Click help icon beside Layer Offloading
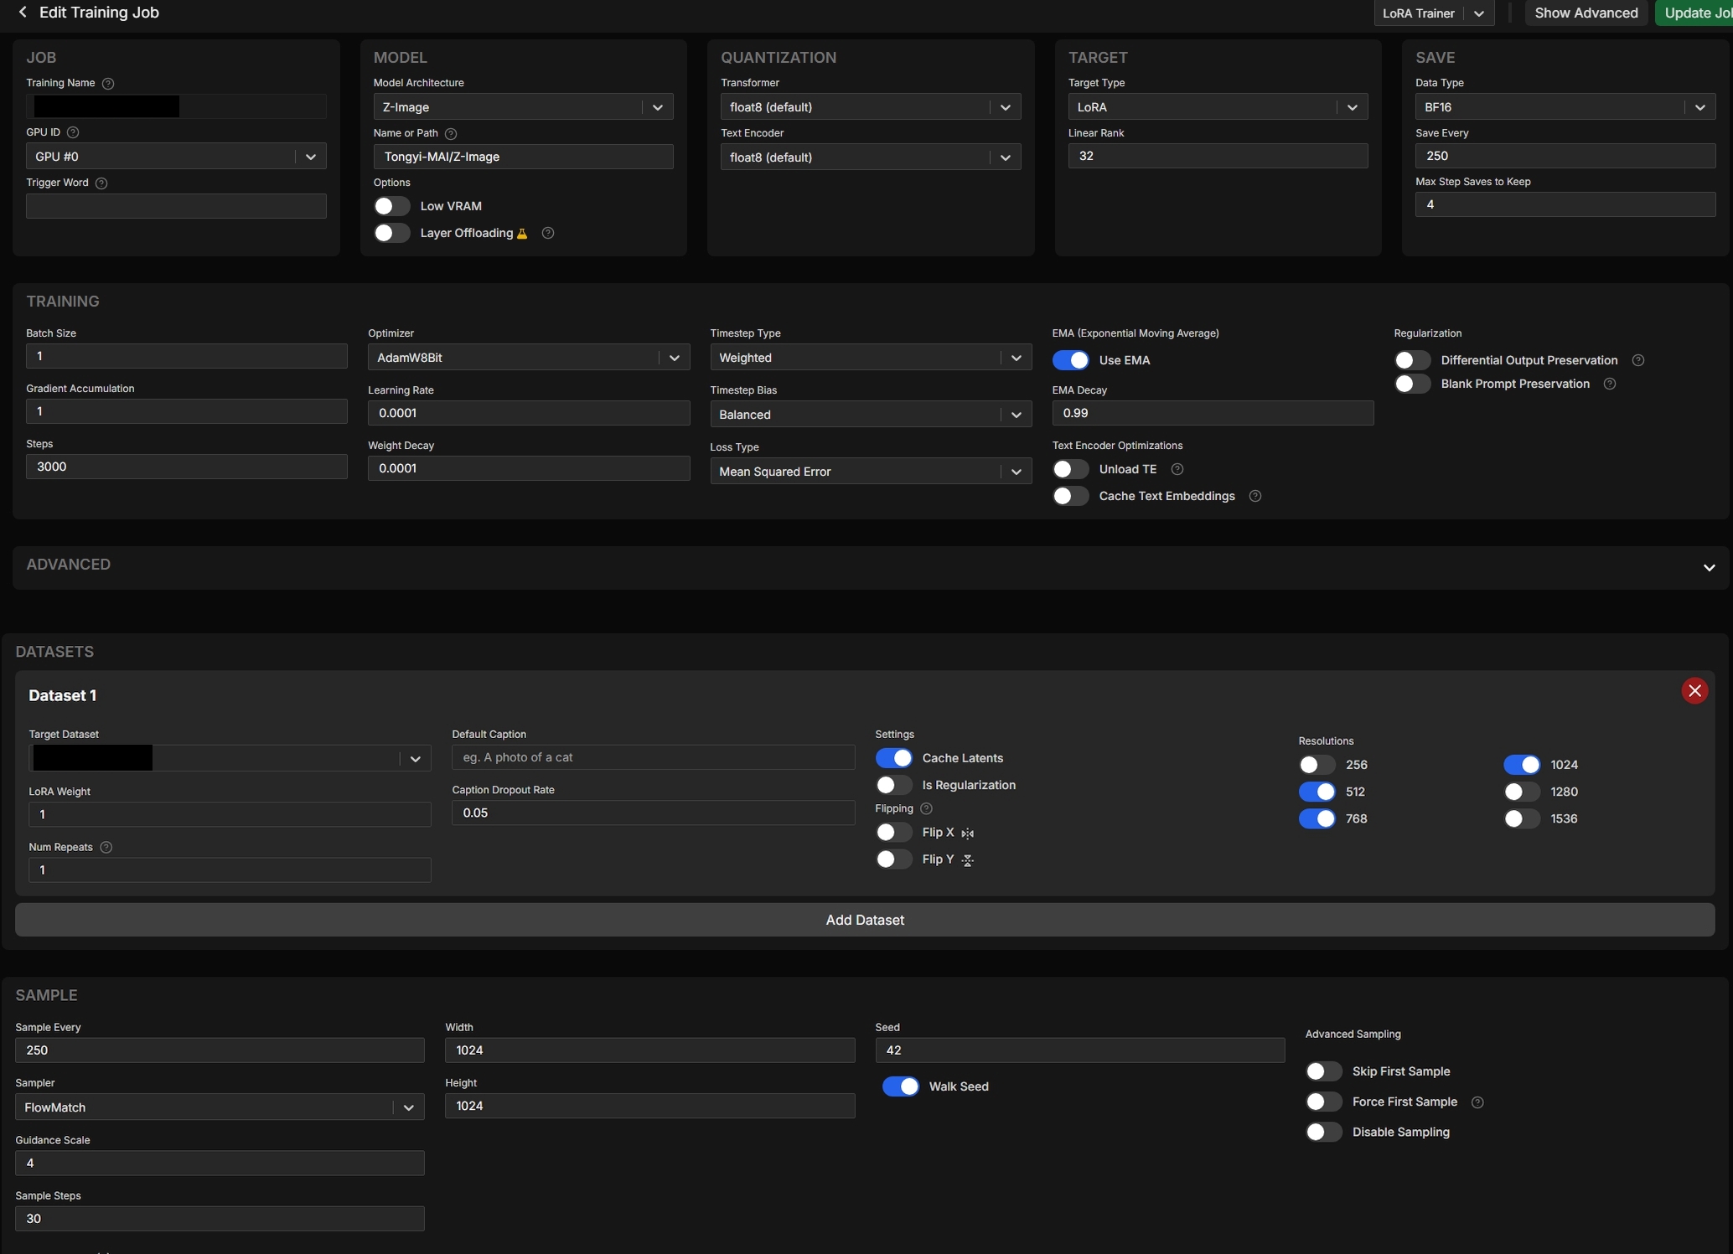The image size is (1733, 1254). click(548, 233)
